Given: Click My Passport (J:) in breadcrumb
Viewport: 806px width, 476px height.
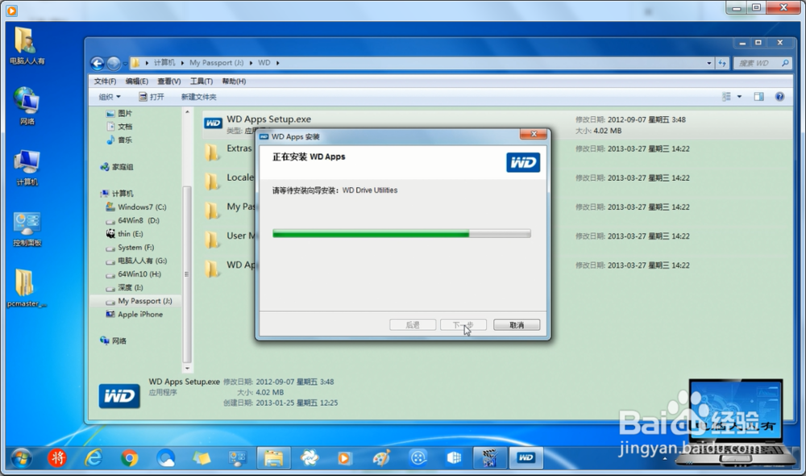Looking at the screenshot, I should pyautogui.click(x=216, y=63).
